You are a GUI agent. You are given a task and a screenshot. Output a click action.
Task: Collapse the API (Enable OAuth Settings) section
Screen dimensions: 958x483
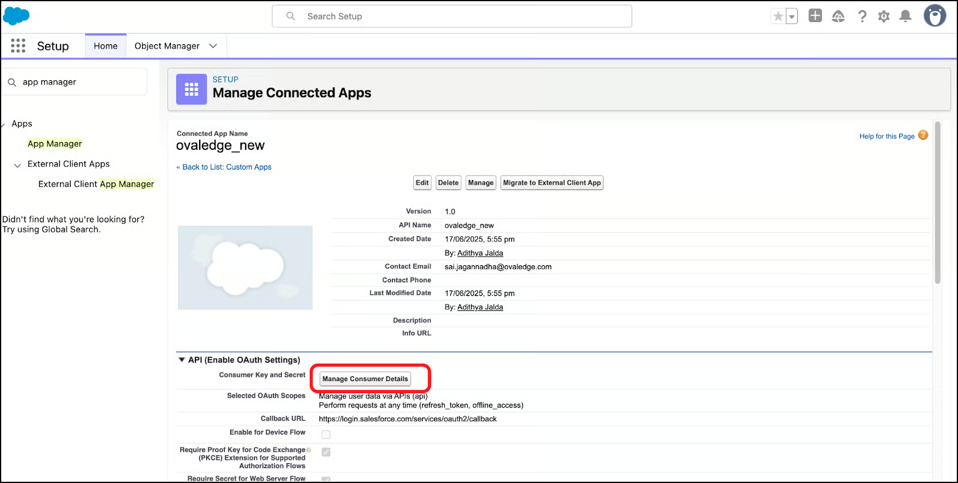coord(182,360)
